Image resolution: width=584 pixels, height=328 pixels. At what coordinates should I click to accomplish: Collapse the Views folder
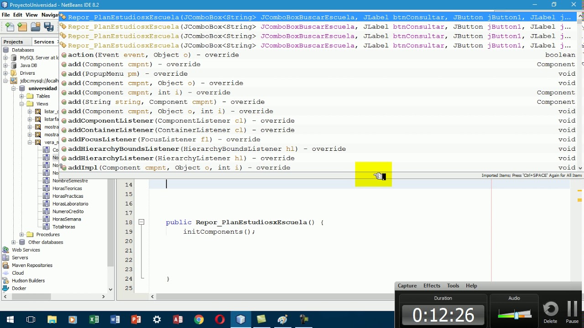(x=21, y=104)
